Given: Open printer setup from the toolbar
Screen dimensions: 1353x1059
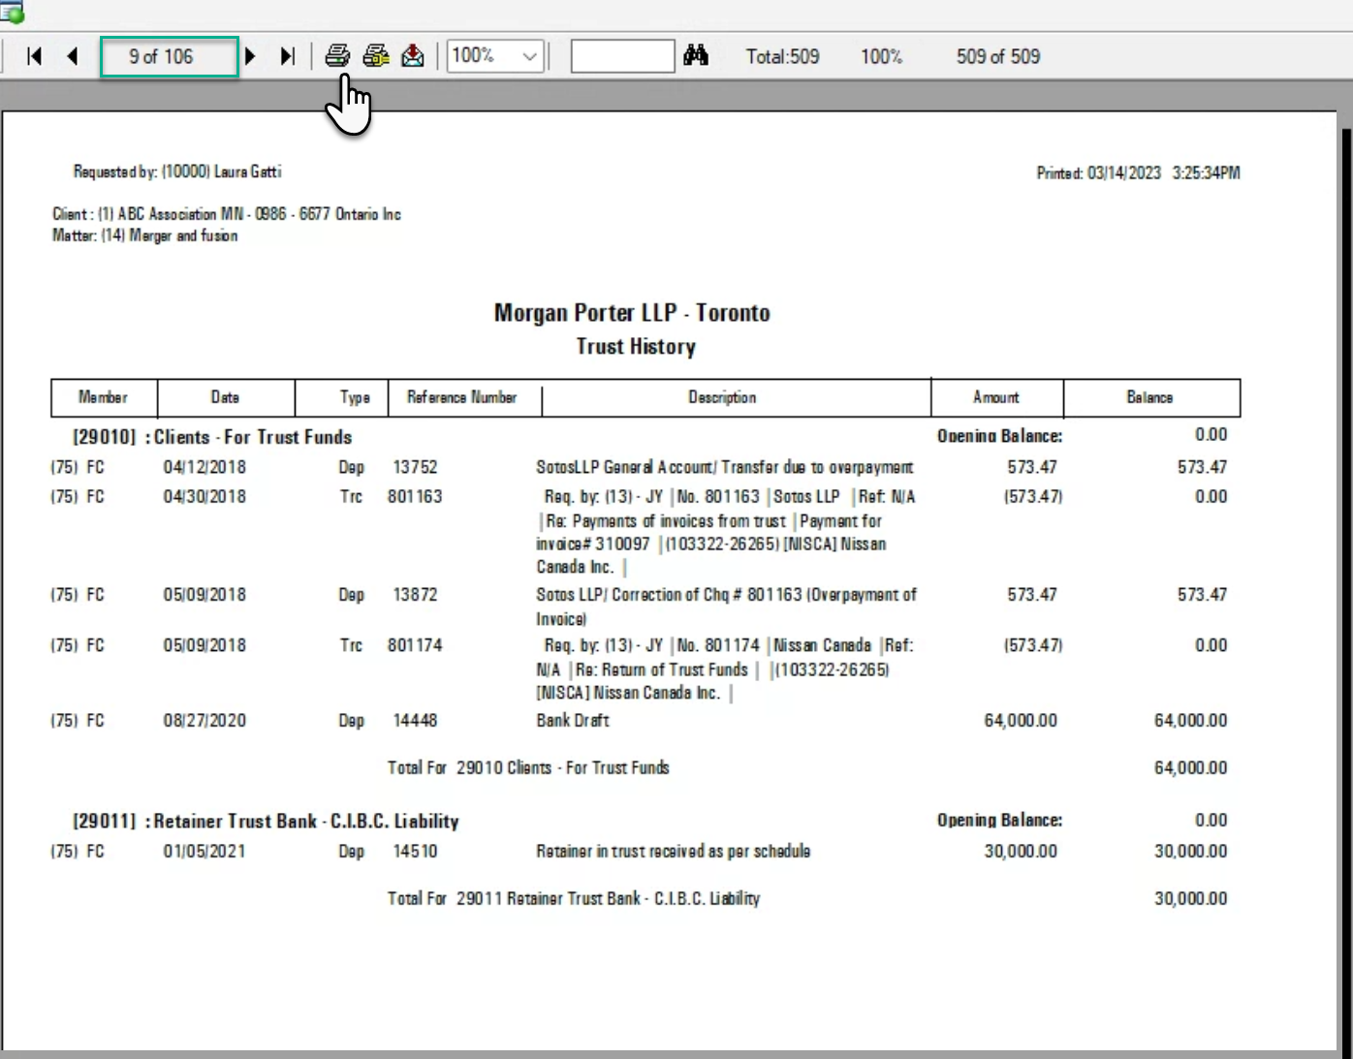Looking at the screenshot, I should click(376, 55).
